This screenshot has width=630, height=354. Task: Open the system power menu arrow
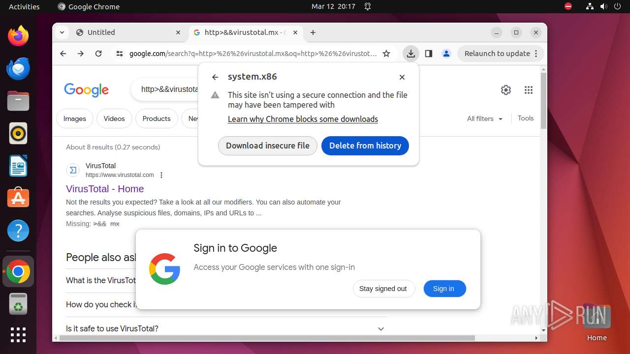click(x=618, y=6)
